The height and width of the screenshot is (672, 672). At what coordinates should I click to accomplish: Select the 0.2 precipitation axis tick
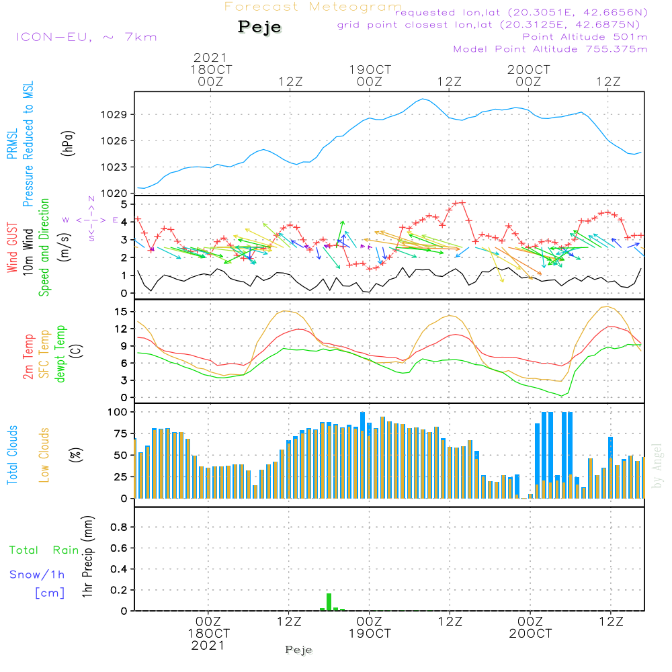point(119,590)
